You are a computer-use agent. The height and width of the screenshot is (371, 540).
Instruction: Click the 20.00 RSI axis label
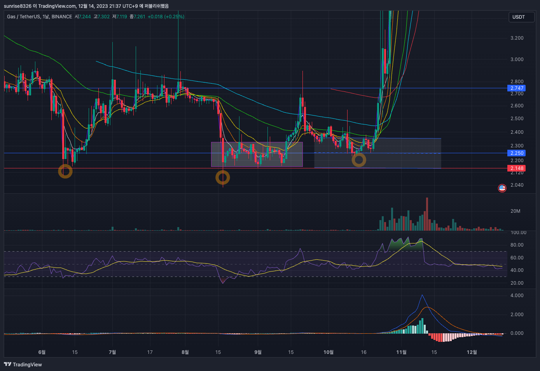coord(517,283)
